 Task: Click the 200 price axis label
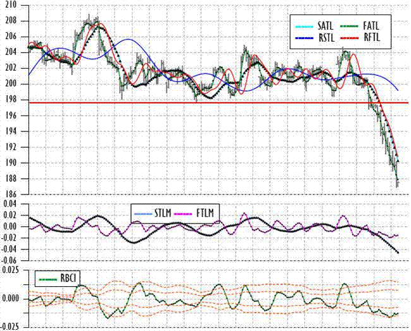(x=11, y=84)
